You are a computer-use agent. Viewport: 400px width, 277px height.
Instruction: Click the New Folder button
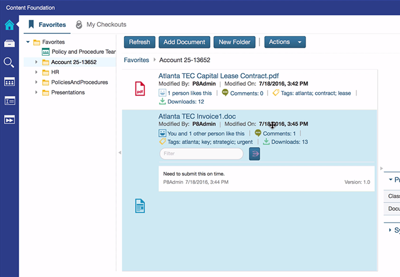pos(234,42)
